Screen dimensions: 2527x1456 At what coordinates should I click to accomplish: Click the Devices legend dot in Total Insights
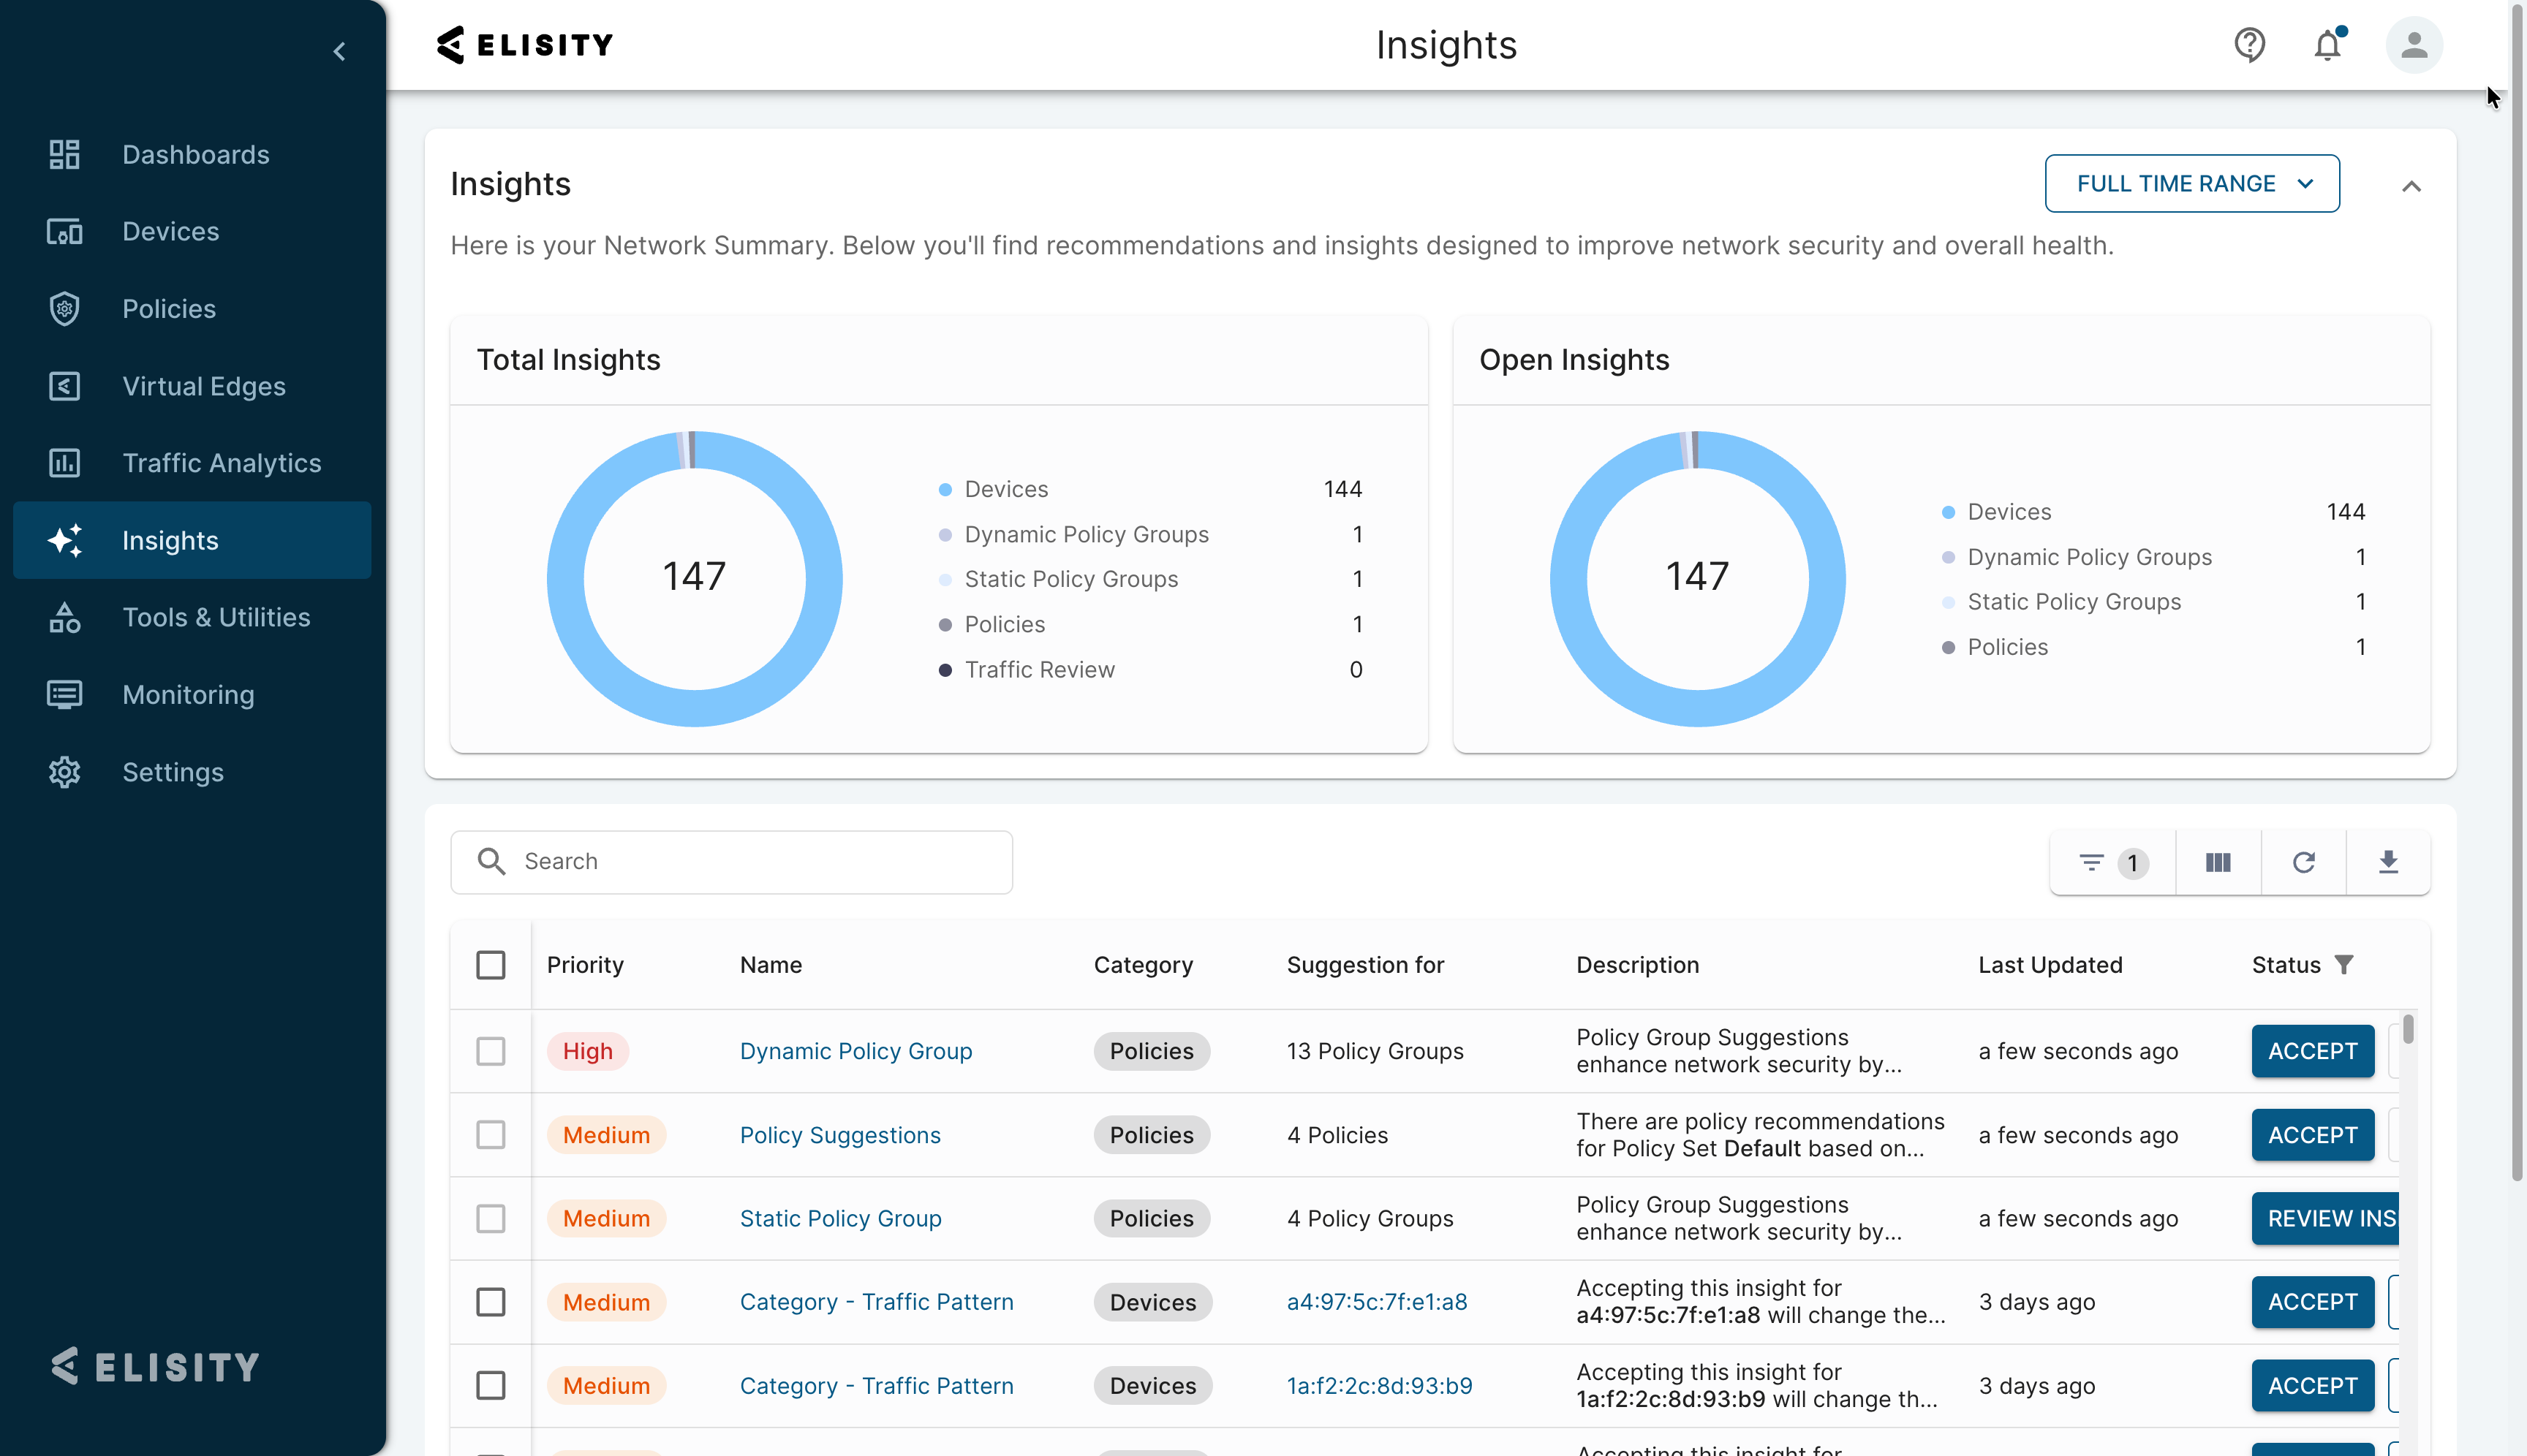tap(945, 489)
